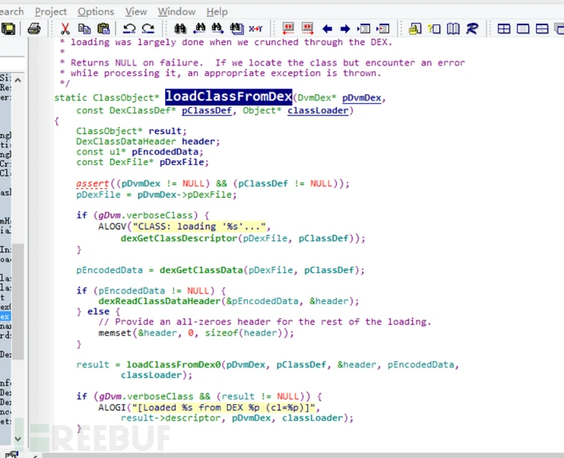Go to previous link red icon
Image resolution: width=564 pixels, height=458 pixels.
pyautogui.click(x=288, y=29)
